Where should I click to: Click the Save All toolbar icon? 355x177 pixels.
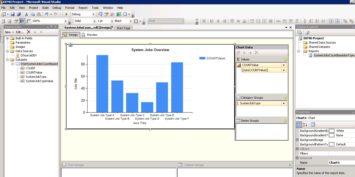19,14
